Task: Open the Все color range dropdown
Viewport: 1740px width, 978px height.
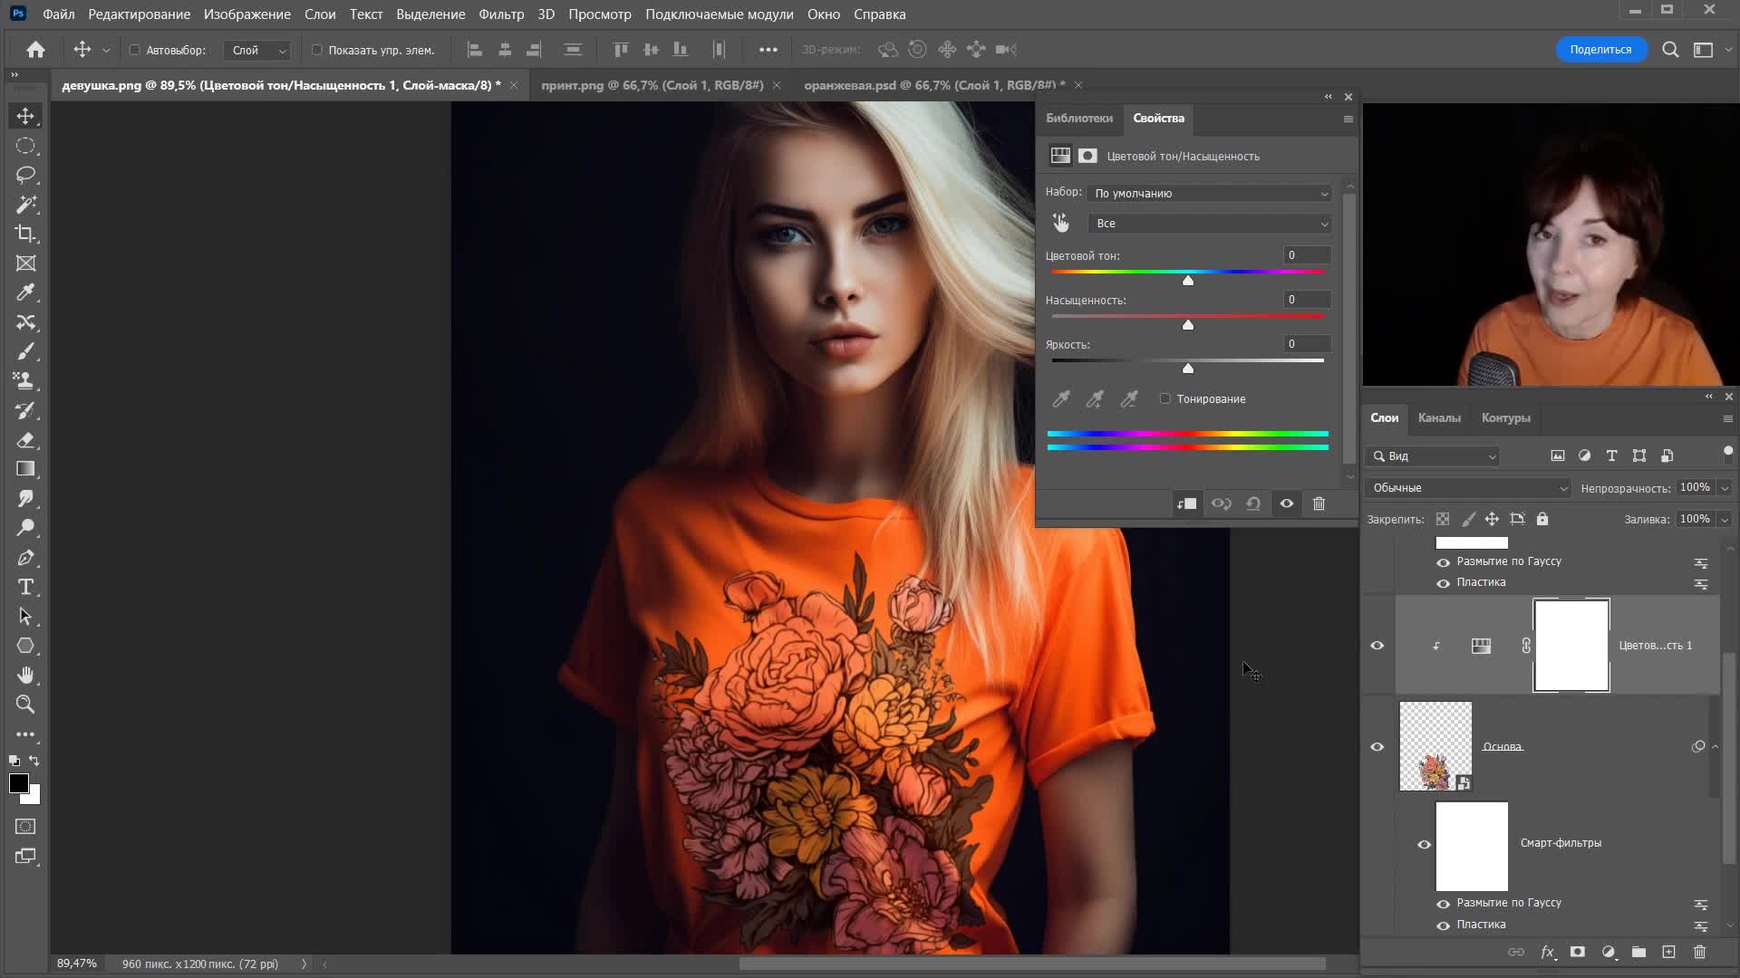Action: pyautogui.click(x=1211, y=224)
